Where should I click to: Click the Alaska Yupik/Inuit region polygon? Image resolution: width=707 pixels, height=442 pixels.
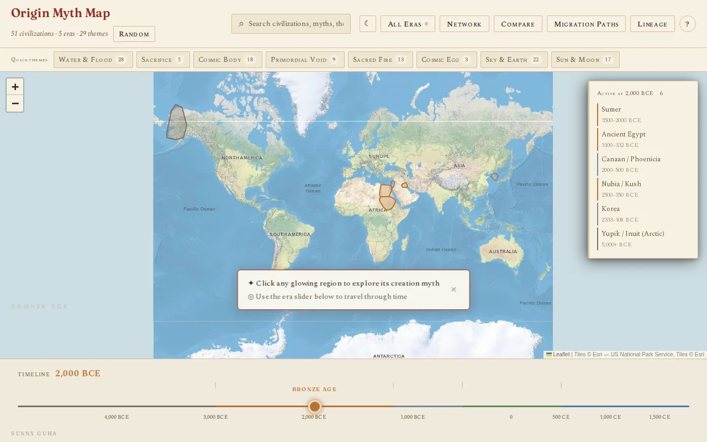177,123
